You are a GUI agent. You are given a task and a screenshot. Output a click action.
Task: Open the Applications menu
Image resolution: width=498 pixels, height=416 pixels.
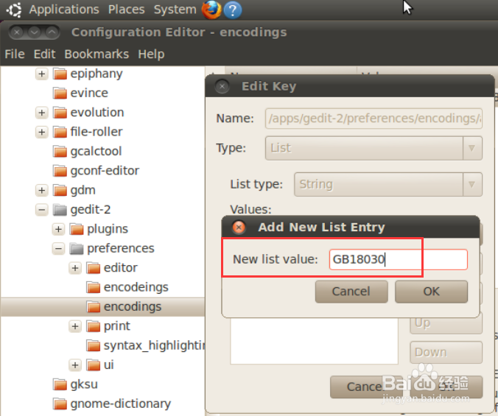click(64, 10)
